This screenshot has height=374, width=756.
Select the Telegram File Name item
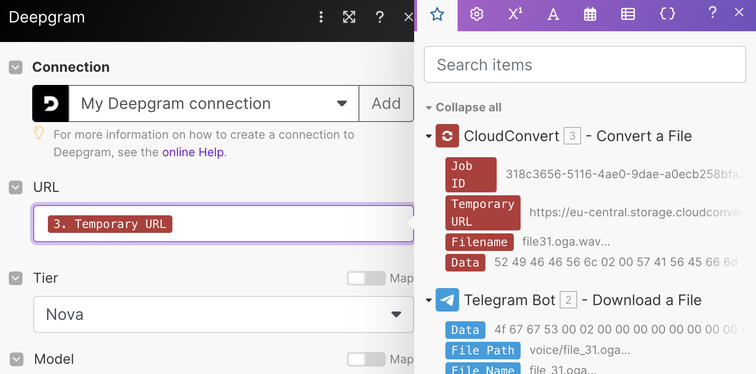(x=483, y=369)
